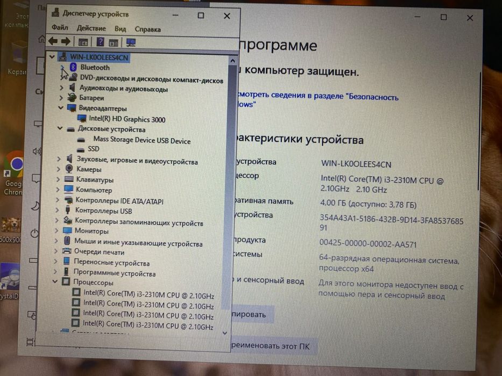Click the Корзина recycle bin desktop icon

click(x=18, y=57)
